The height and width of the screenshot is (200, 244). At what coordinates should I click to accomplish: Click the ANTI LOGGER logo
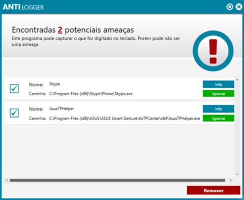coord(23,7)
